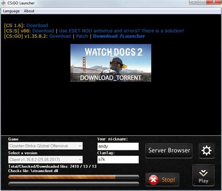Open the Language menu
Screen dimensions: 222x191
click(x=11, y=11)
